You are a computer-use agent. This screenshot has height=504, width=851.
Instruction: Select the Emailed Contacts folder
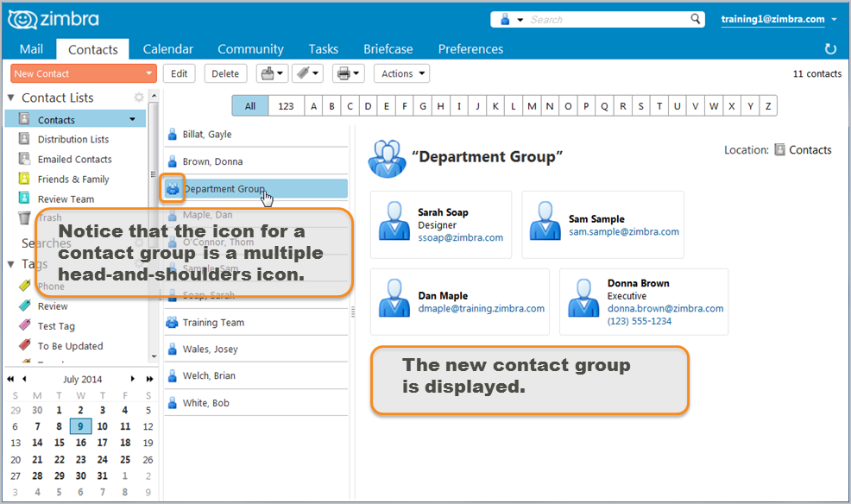point(75,160)
